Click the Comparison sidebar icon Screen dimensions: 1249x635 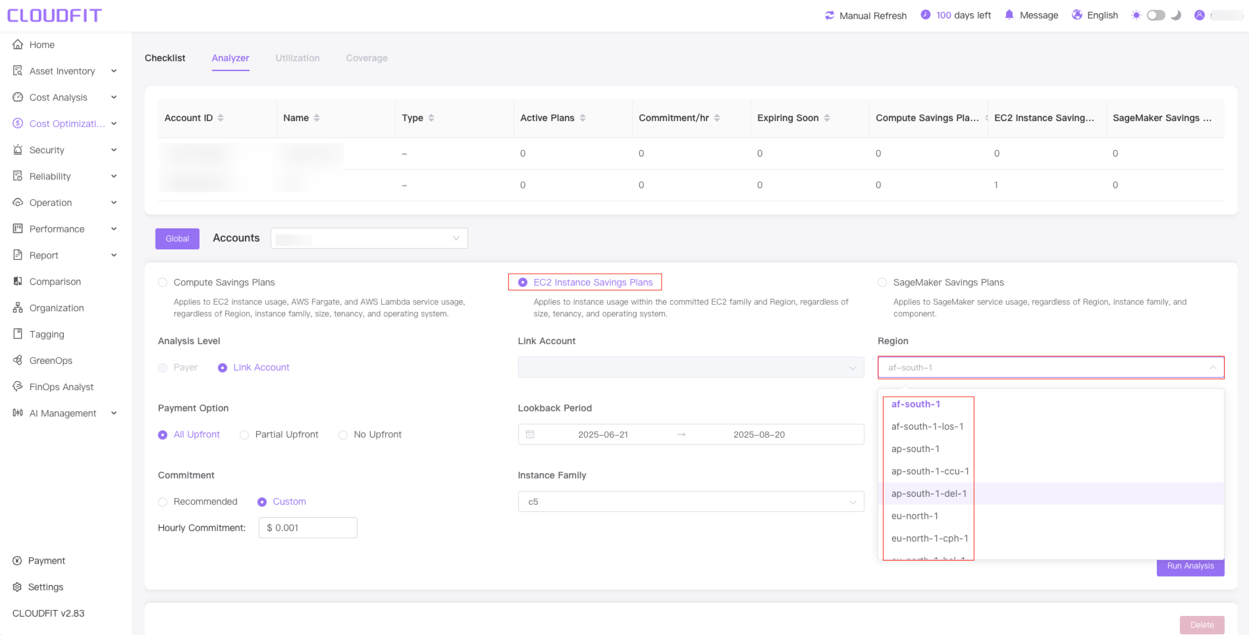tap(18, 282)
